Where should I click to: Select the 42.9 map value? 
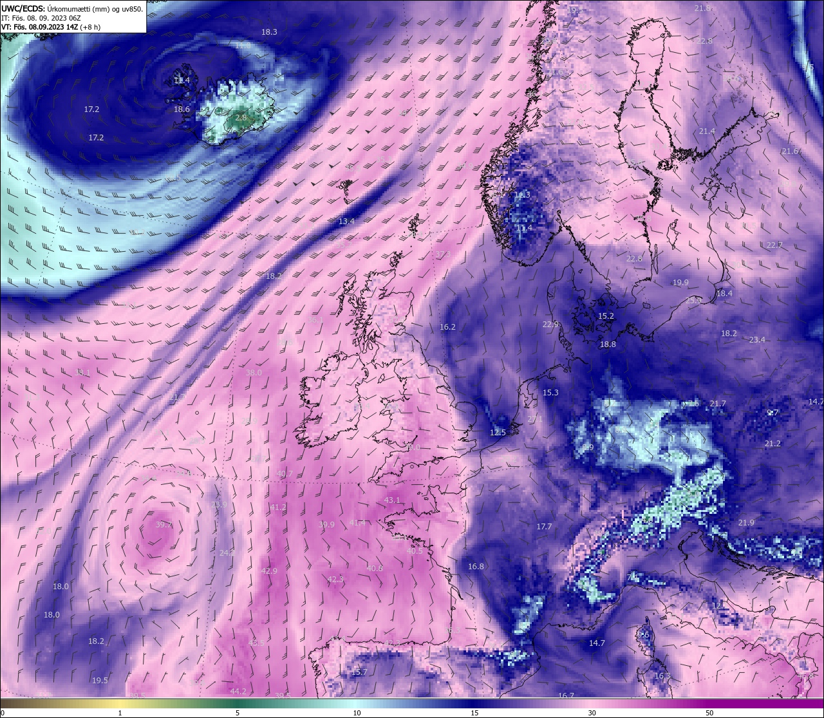[x=269, y=571]
